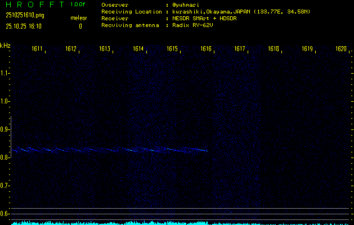Select the 1613 time tick

click(105, 49)
